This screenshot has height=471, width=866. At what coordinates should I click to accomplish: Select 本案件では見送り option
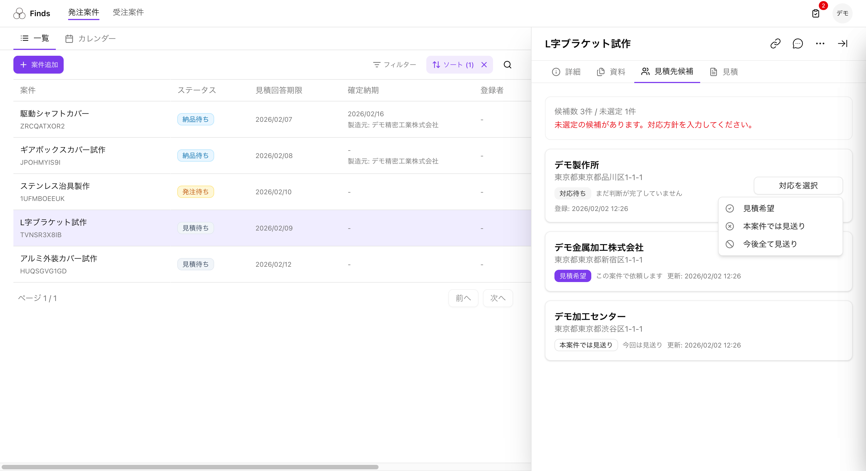(774, 226)
